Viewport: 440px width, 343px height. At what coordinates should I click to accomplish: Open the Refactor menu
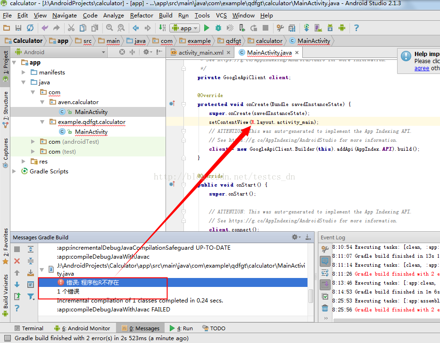point(141,16)
